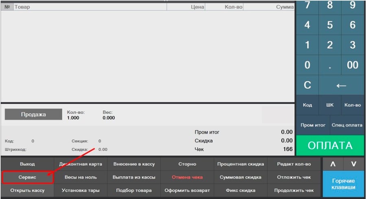Click Выплата из кассы
The width and height of the screenshot is (366, 199).
click(134, 177)
